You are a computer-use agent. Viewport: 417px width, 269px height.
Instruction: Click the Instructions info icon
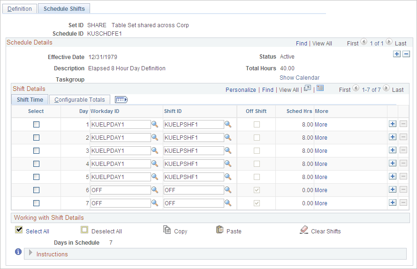18,252
